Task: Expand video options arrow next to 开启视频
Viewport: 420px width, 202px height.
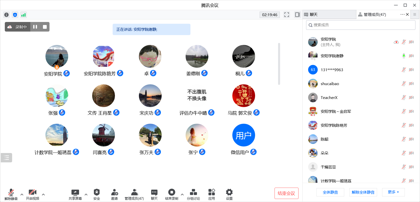Action: tap(43, 194)
